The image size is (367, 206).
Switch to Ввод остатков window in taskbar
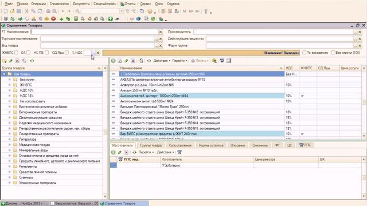[x=75, y=204]
